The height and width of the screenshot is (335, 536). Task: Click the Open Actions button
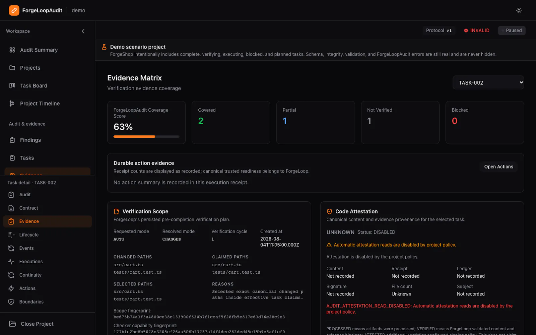pos(498,166)
